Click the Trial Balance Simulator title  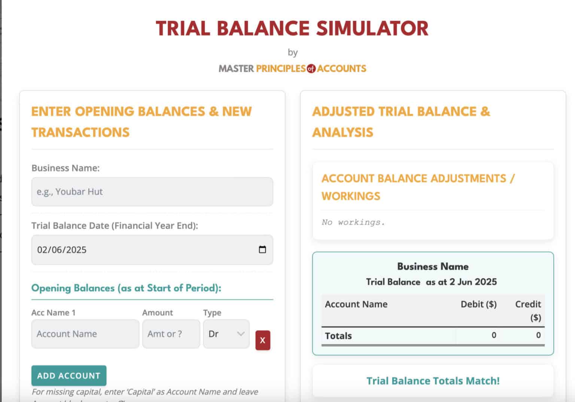coord(292,28)
